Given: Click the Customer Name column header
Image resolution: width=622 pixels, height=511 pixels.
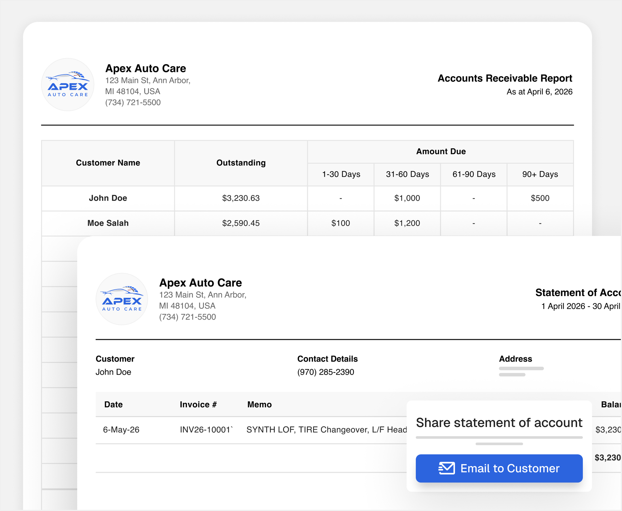Looking at the screenshot, I should (108, 163).
